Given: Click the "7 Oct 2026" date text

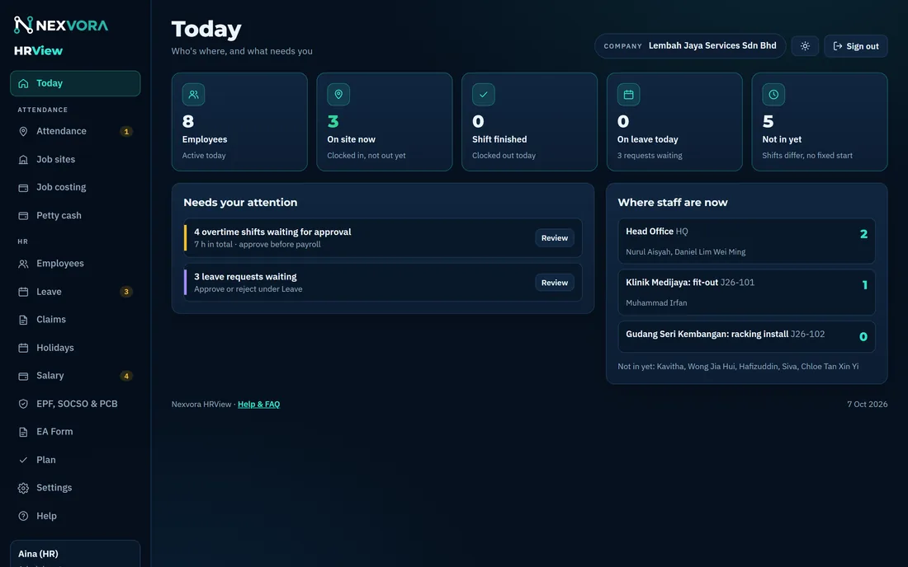Looking at the screenshot, I should coord(867,405).
